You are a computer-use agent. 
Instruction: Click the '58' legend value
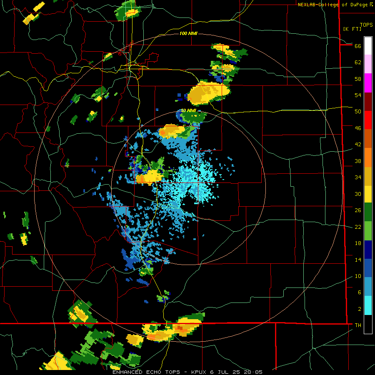pos(358,79)
